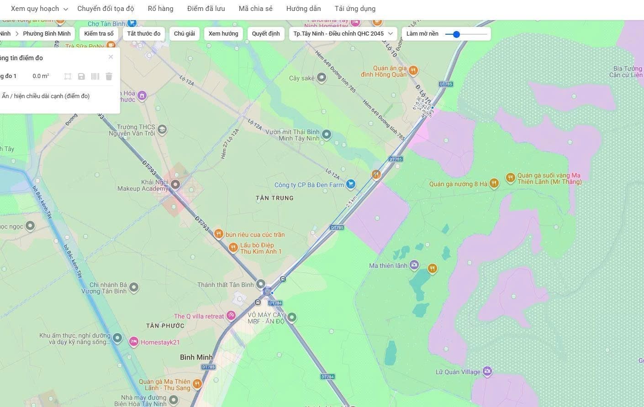Screen dimensions: 644x407
Task: Click the Lẩu bò Điệp Thu Kim Anh pin
Action: pyautogui.click(x=233, y=247)
